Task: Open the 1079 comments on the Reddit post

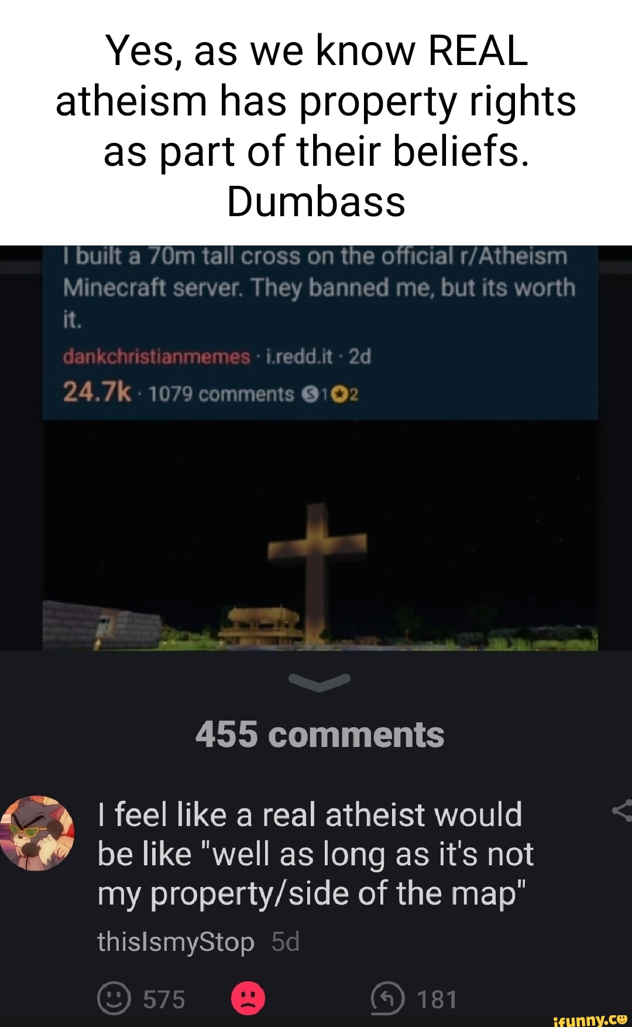Action: (x=221, y=394)
